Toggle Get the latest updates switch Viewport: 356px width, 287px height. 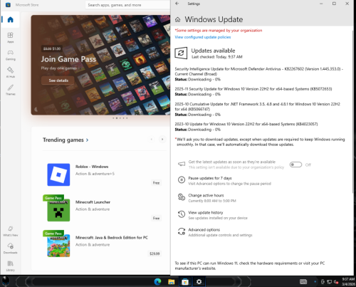[295, 165]
